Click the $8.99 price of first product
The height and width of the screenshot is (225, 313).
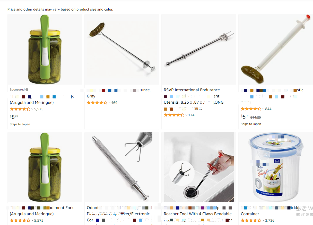point(14,117)
